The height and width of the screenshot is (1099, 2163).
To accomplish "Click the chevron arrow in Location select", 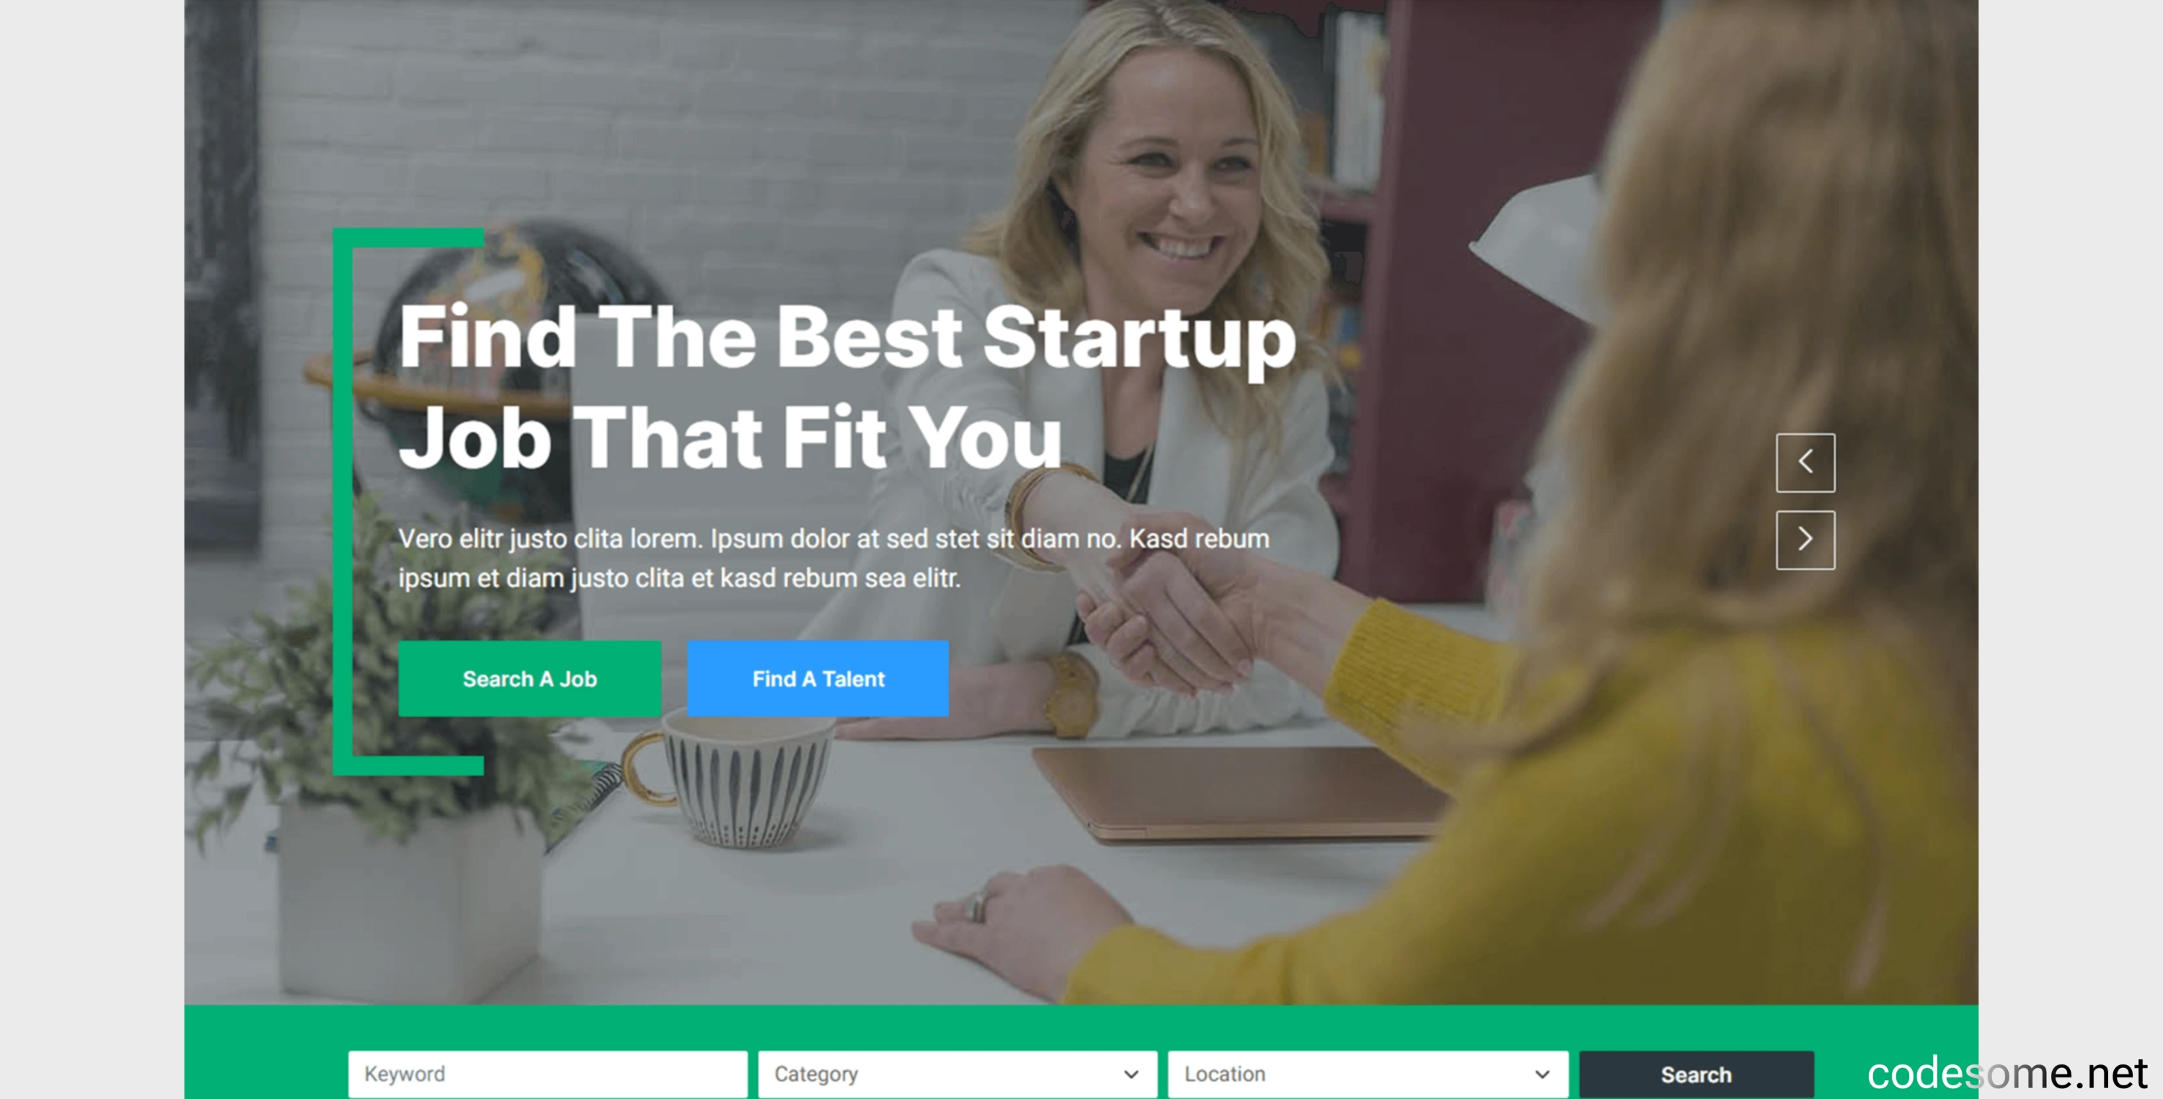I will tap(1541, 1074).
